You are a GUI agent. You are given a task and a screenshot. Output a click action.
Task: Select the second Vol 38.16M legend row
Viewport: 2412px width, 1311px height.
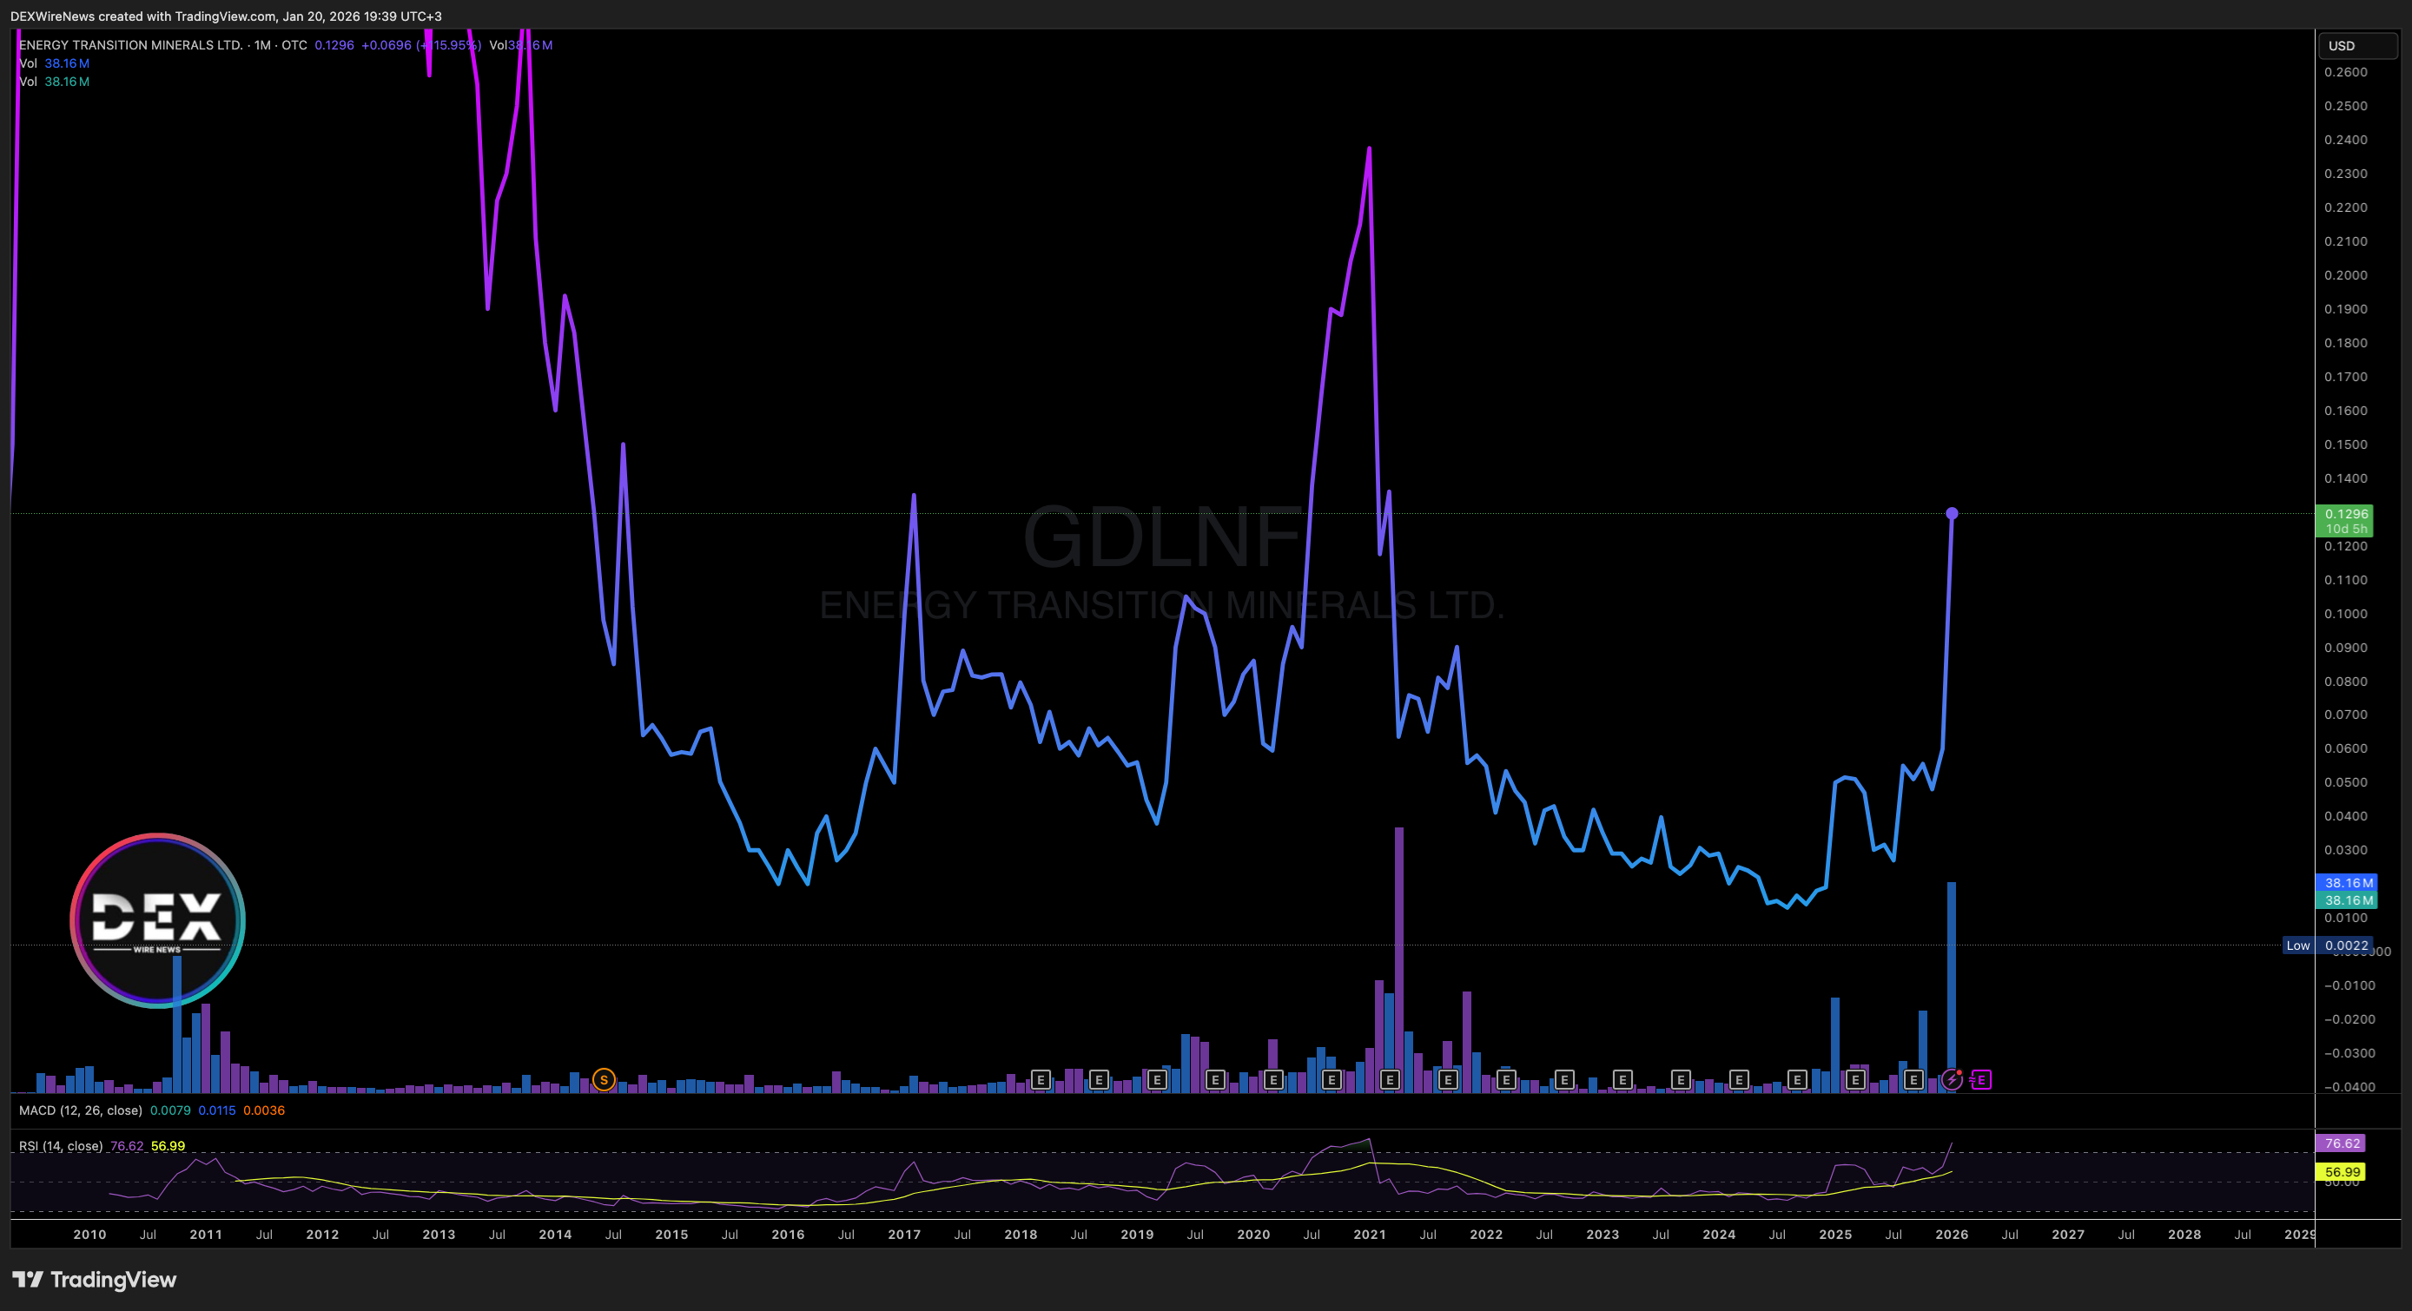[x=55, y=82]
